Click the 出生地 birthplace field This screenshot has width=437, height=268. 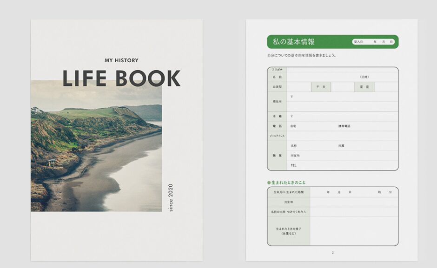click(353, 202)
